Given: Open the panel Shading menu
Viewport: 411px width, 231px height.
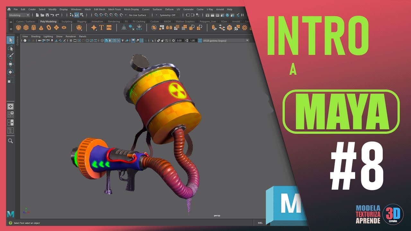Looking at the screenshot, I should (x=36, y=36).
